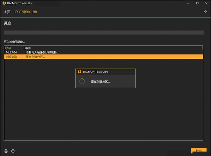Click the circle icon beside 可引导的U盘

(x=16, y=12)
